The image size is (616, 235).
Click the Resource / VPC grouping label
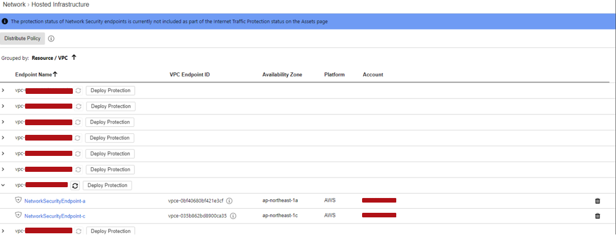(50, 57)
